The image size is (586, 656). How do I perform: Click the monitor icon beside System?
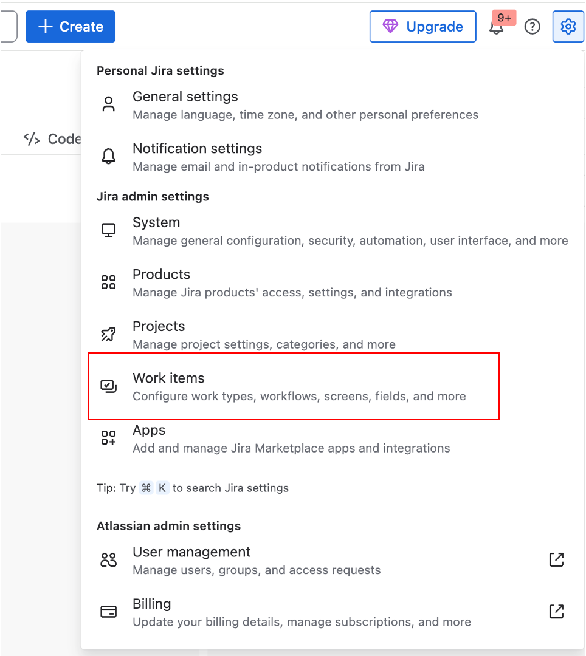click(108, 230)
